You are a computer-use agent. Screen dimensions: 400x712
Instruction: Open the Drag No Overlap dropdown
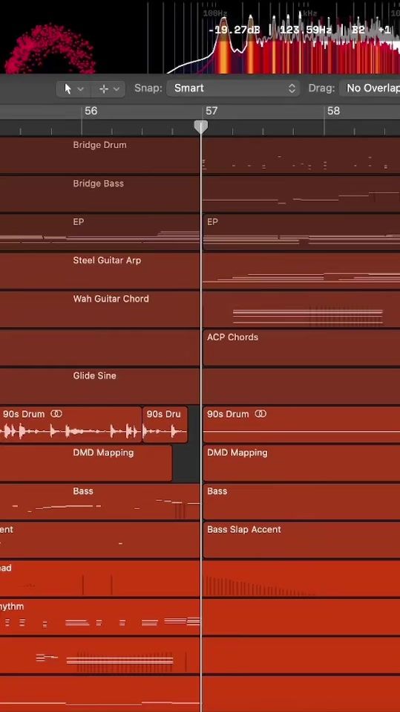[x=370, y=88]
